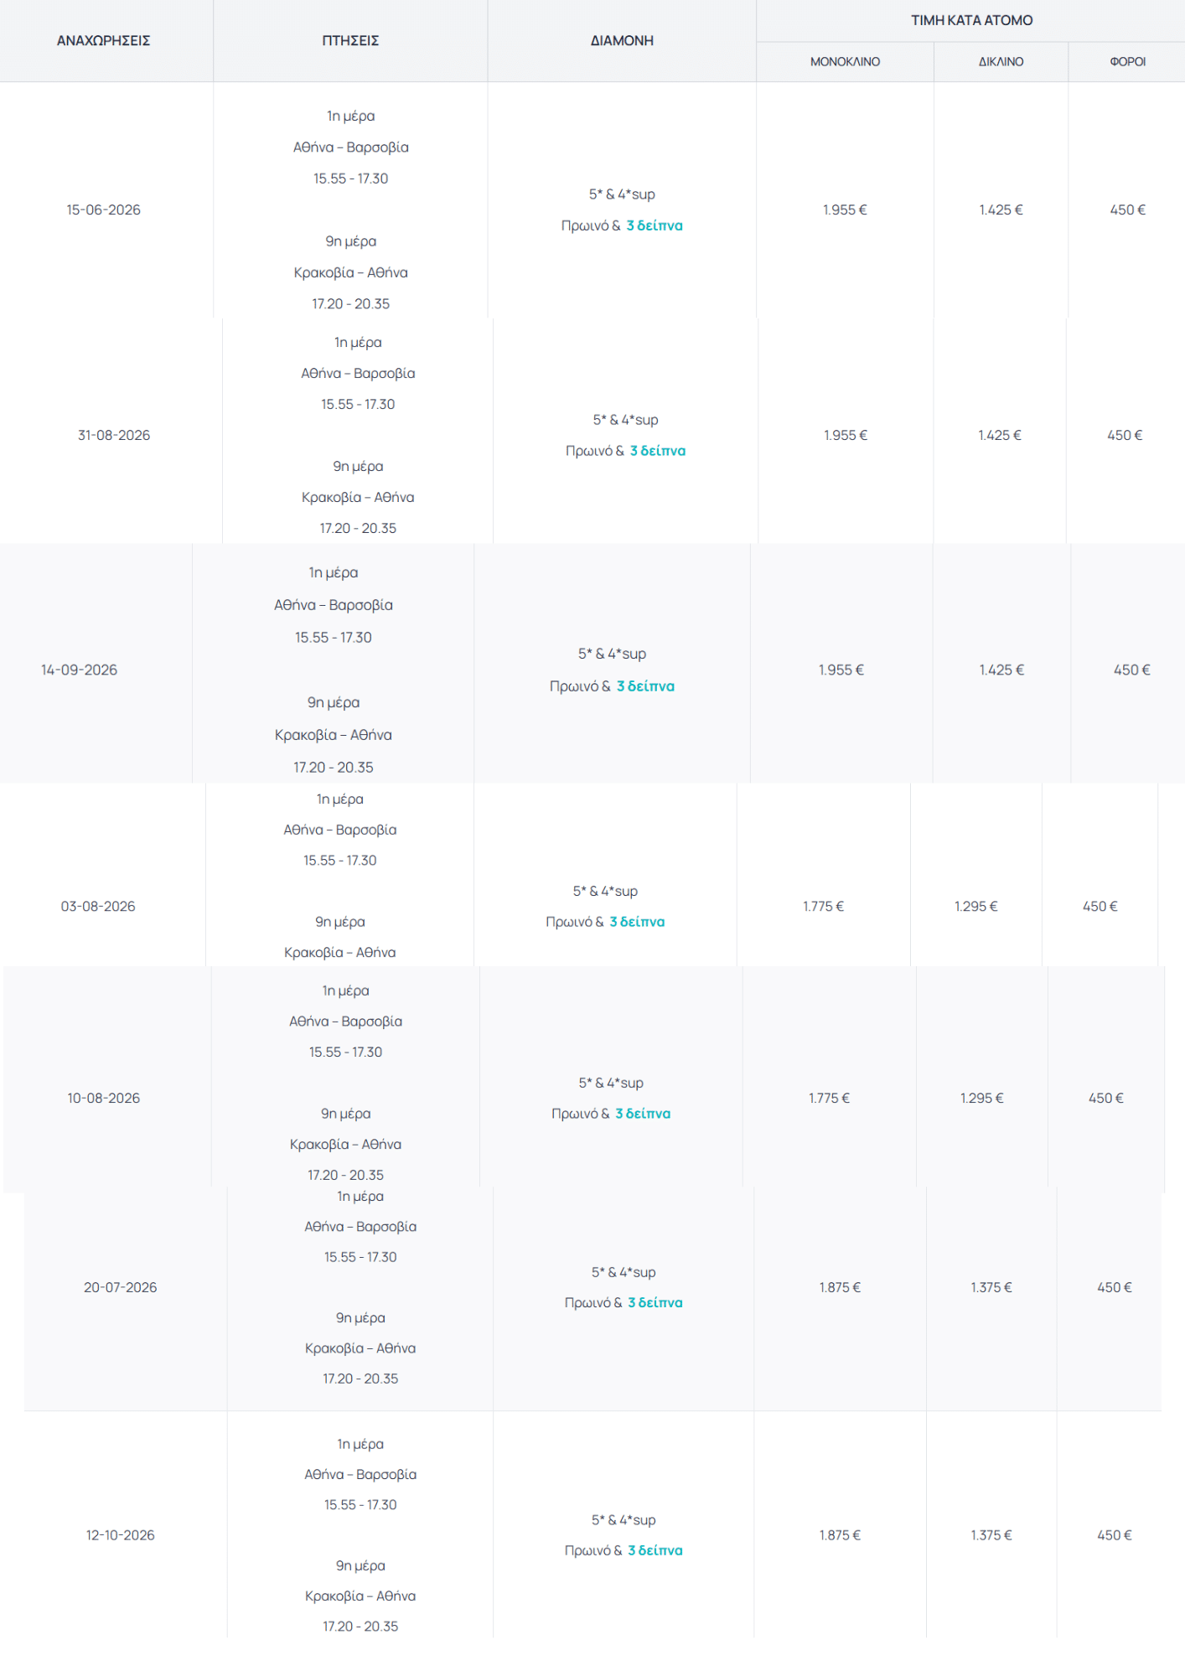Image resolution: width=1185 pixels, height=1676 pixels.
Task: Open '3 δείπνα' link for 20-07-2026 departure
Action: [x=655, y=1303]
